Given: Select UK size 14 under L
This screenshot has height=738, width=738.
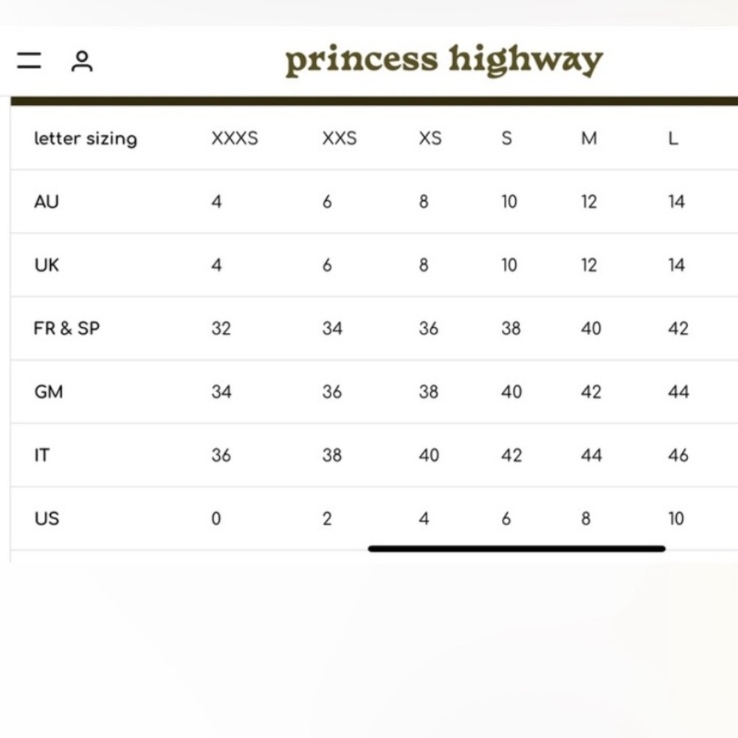Looking at the screenshot, I should click(x=676, y=266).
